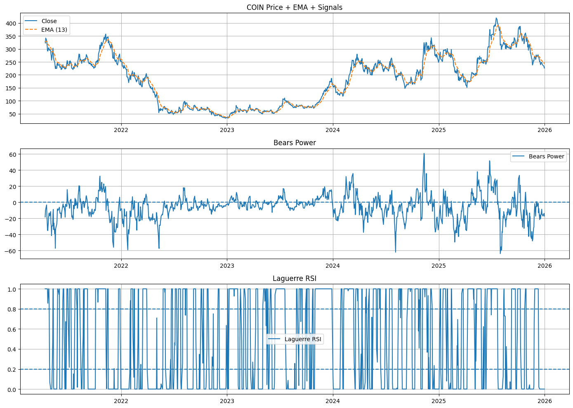
Task: Click the orange dashed EMA legend line sample
Action: click(31, 30)
